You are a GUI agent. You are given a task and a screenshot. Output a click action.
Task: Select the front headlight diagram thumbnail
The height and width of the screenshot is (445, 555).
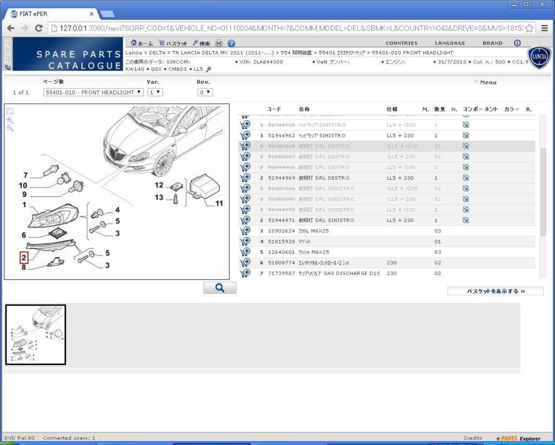tap(36, 335)
